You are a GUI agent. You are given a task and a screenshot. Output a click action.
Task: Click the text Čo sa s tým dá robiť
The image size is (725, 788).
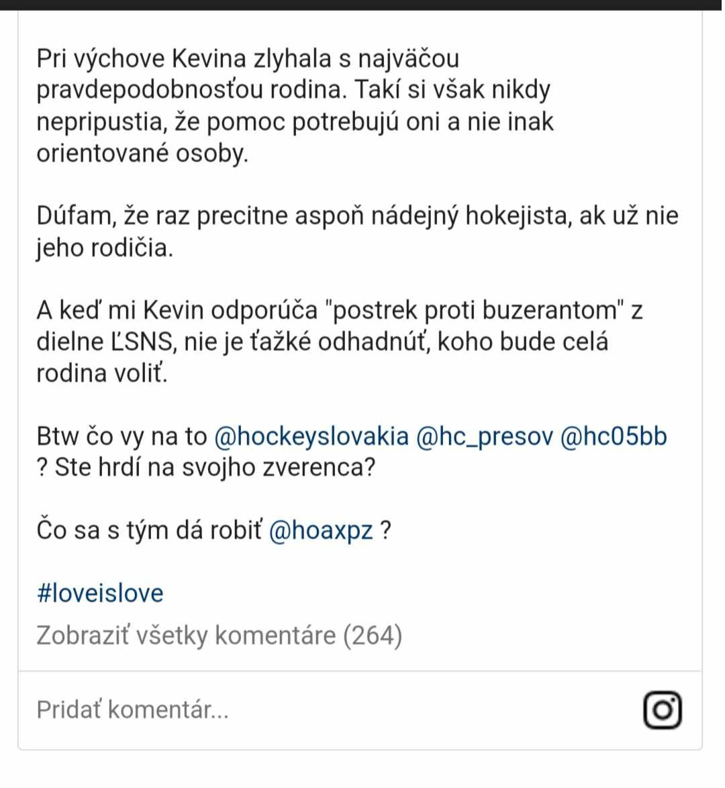pos(149,530)
